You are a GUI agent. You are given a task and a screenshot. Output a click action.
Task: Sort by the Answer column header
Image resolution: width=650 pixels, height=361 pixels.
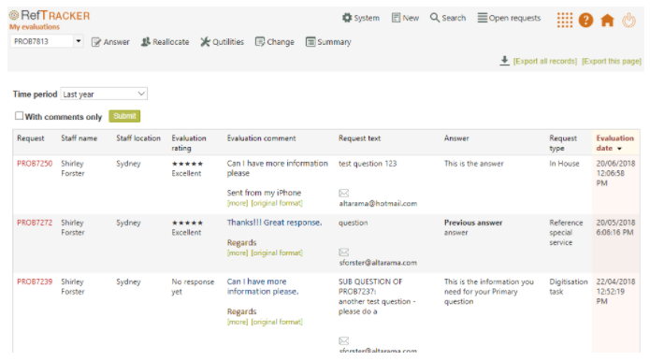pos(456,138)
